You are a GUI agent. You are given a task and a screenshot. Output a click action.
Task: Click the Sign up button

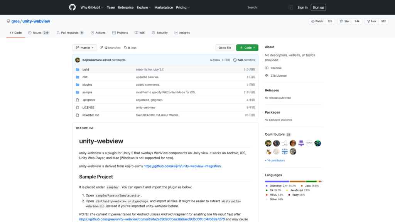click(x=318, y=7)
